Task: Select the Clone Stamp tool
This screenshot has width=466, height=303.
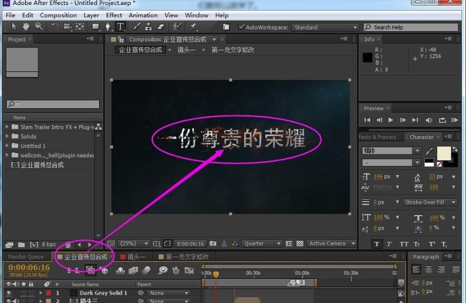Action: [x=148, y=27]
